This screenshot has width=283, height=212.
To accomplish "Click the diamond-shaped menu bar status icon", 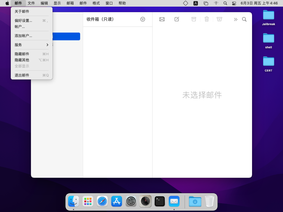I will (x=185, y=3).
